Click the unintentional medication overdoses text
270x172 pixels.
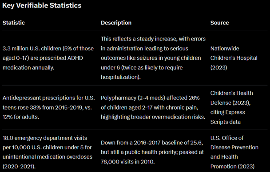click(x=48, y=157)
